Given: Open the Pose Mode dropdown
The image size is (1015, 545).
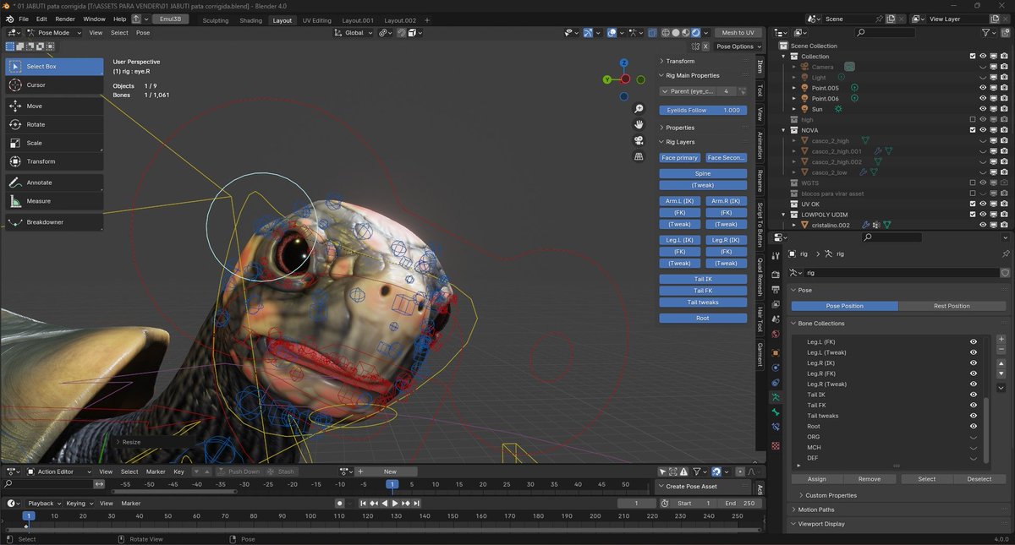Looking at the screenshot, I should (53, 32).
